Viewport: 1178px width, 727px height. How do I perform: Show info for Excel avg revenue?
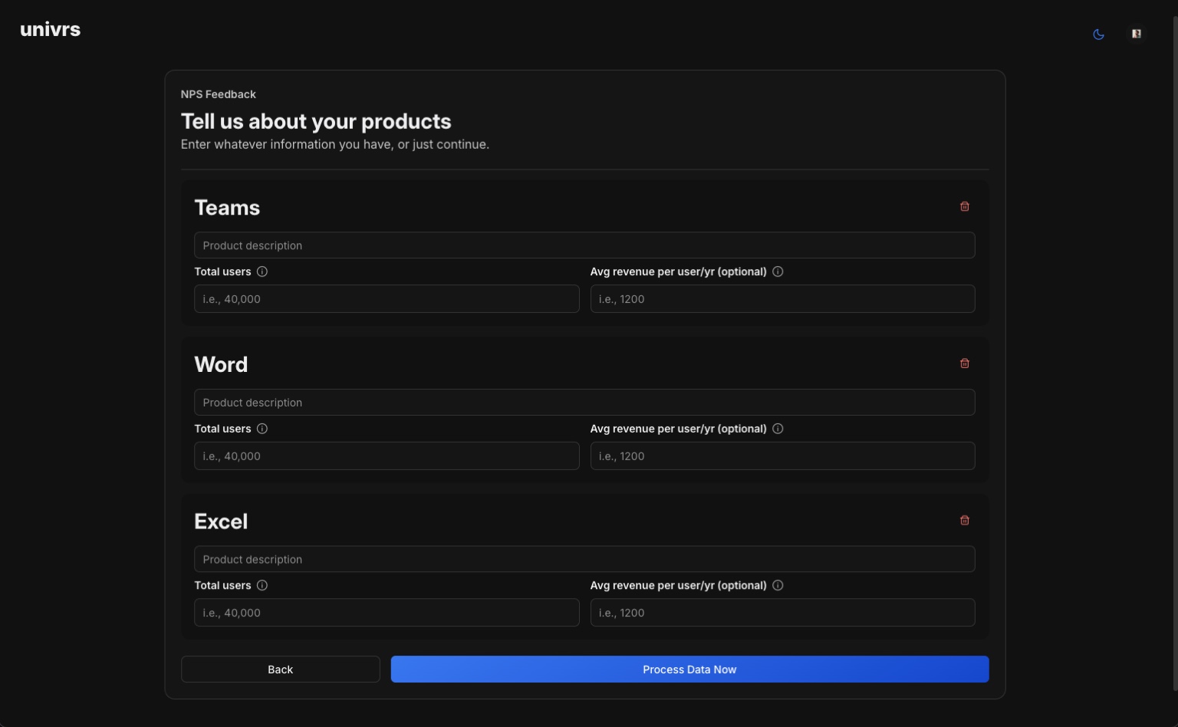pyautogui.click(x=778, y=585)
